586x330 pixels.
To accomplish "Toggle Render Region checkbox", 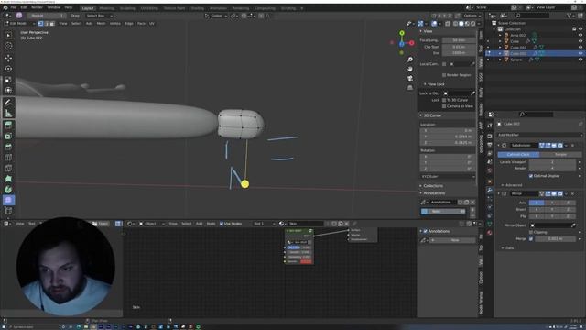I will point(444,75).
